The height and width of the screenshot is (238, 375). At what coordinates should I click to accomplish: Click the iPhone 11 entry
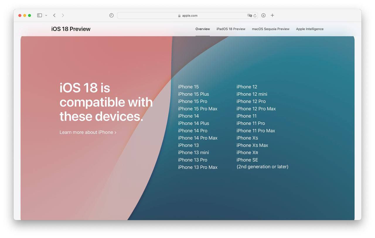click(x=246, y=116)
